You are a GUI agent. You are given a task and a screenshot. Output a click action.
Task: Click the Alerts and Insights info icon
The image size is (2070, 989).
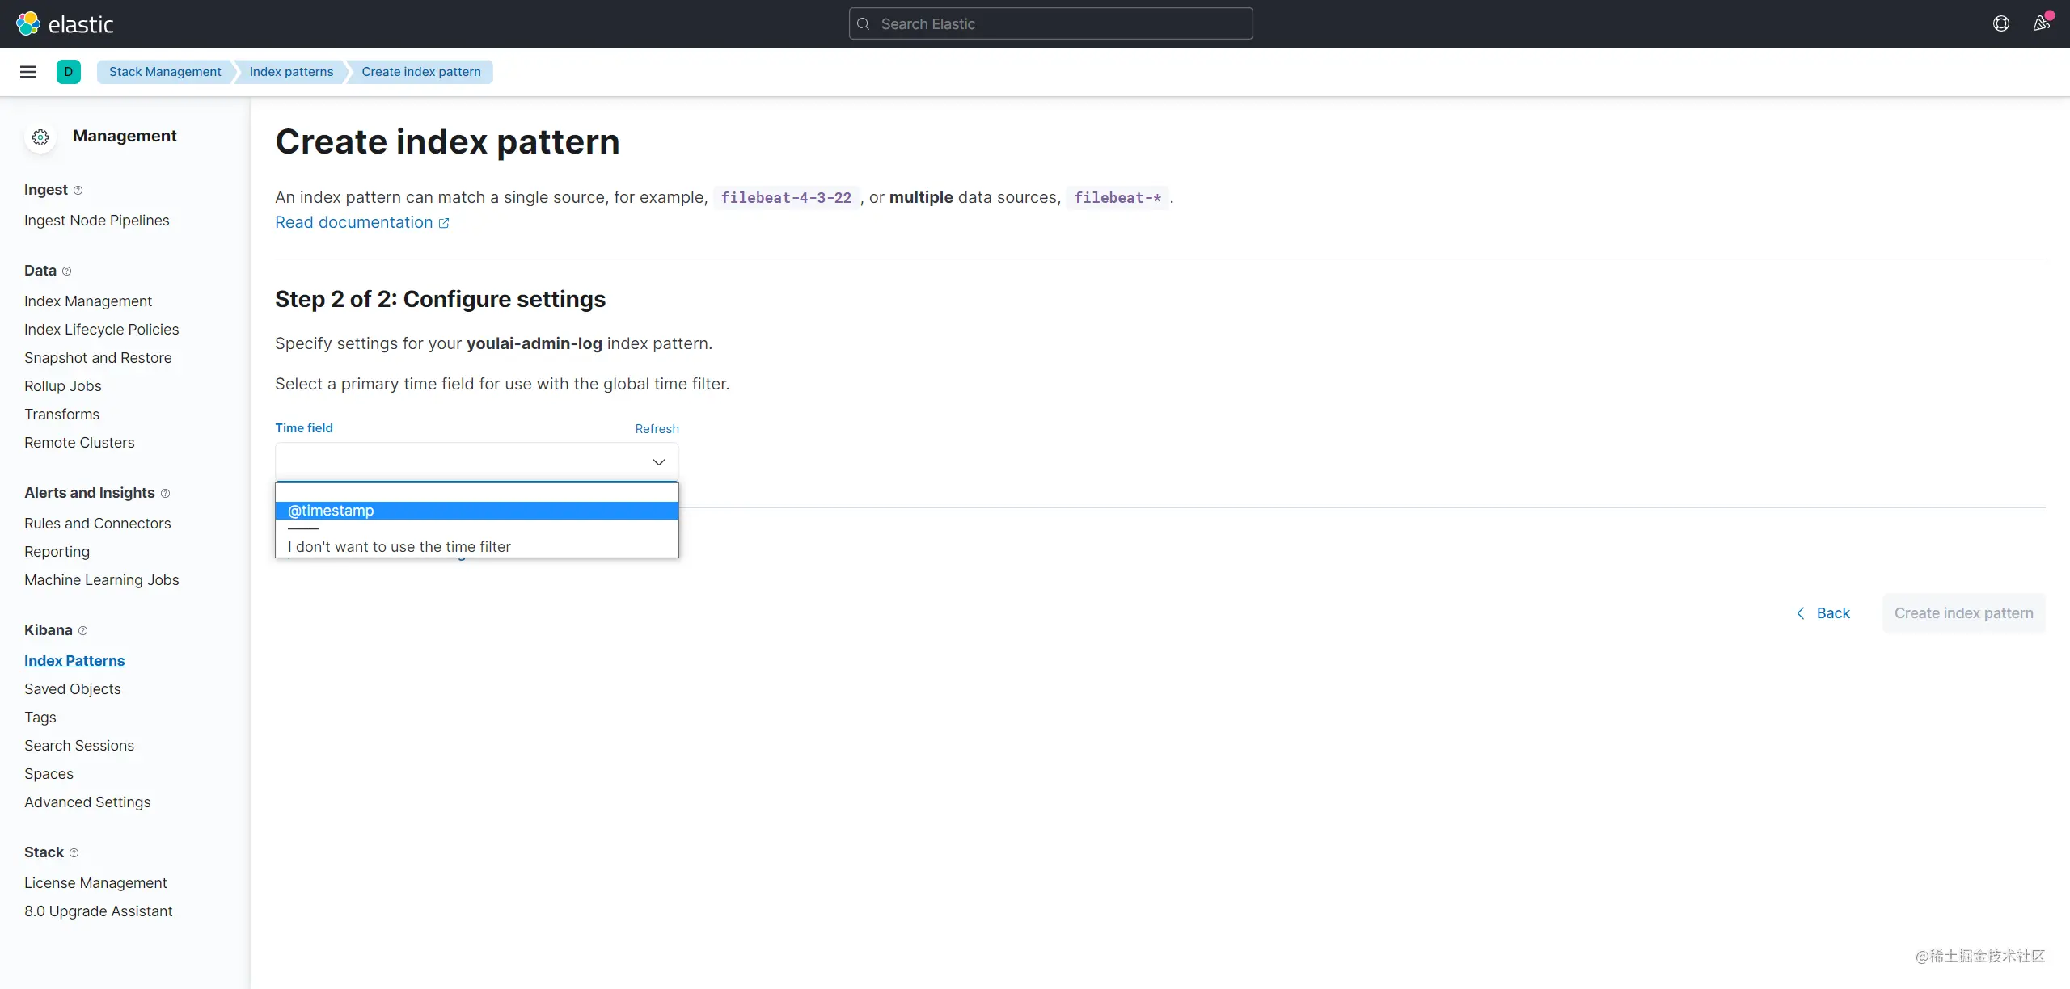point(166,494)
